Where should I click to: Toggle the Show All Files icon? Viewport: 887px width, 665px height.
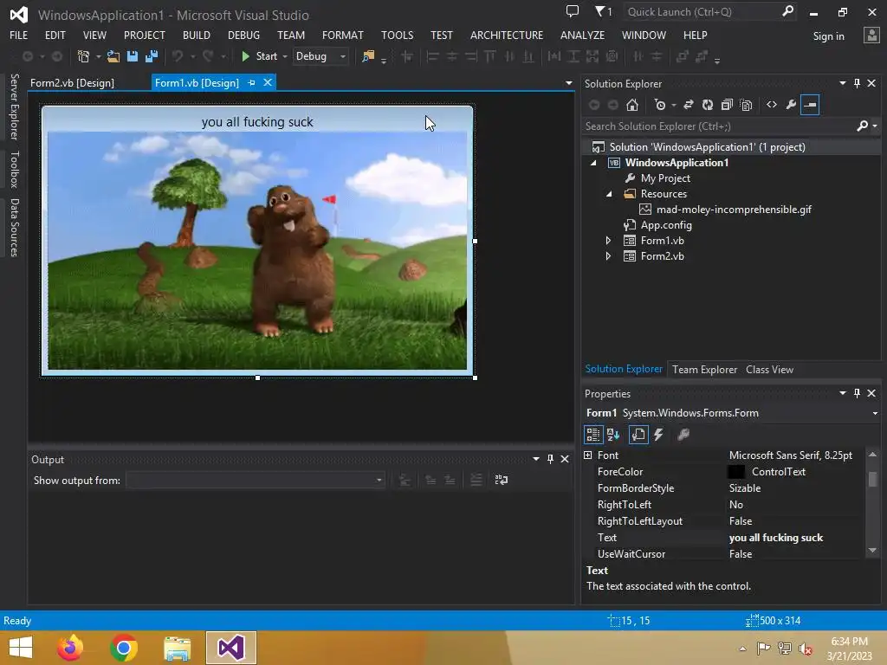pos(746,105)
